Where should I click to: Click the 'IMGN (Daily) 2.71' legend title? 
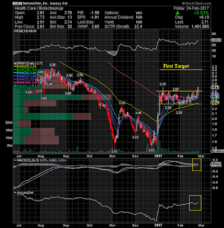(x=28, y=63)
